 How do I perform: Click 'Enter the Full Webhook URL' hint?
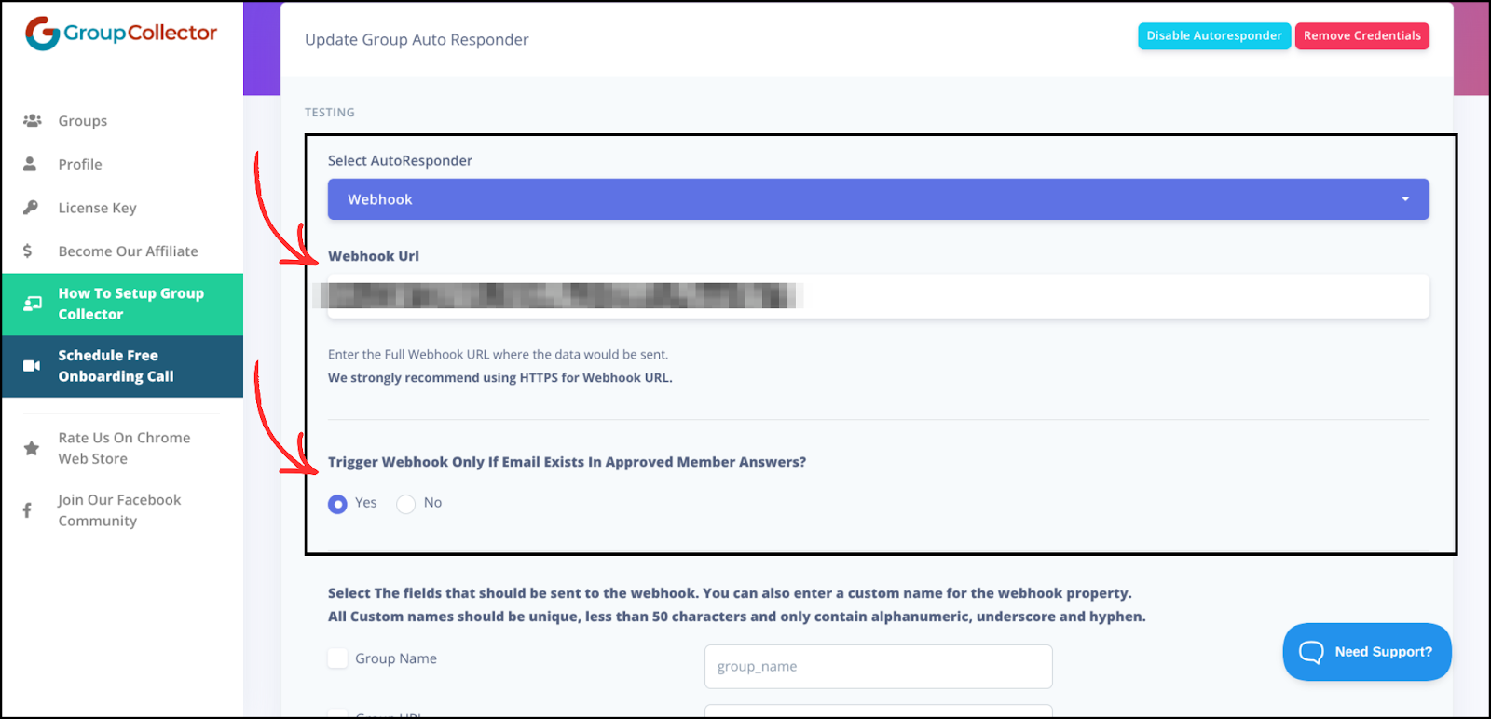498,355
